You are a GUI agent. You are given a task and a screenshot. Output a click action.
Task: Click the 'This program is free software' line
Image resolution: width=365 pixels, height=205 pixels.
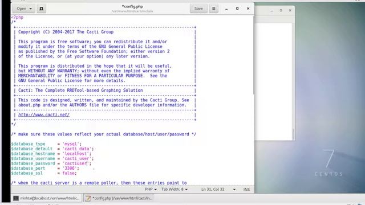tap(92, 42)
